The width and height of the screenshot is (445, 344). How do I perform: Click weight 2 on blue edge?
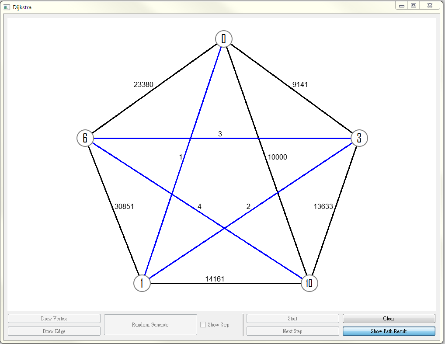(x=248, y=207)
